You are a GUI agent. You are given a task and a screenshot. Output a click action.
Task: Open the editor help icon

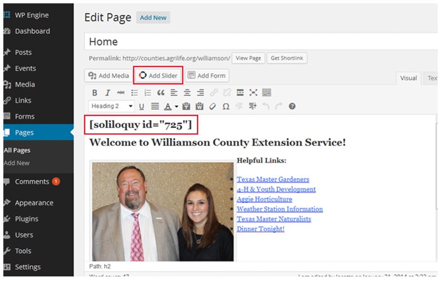[x=292, y=107]
